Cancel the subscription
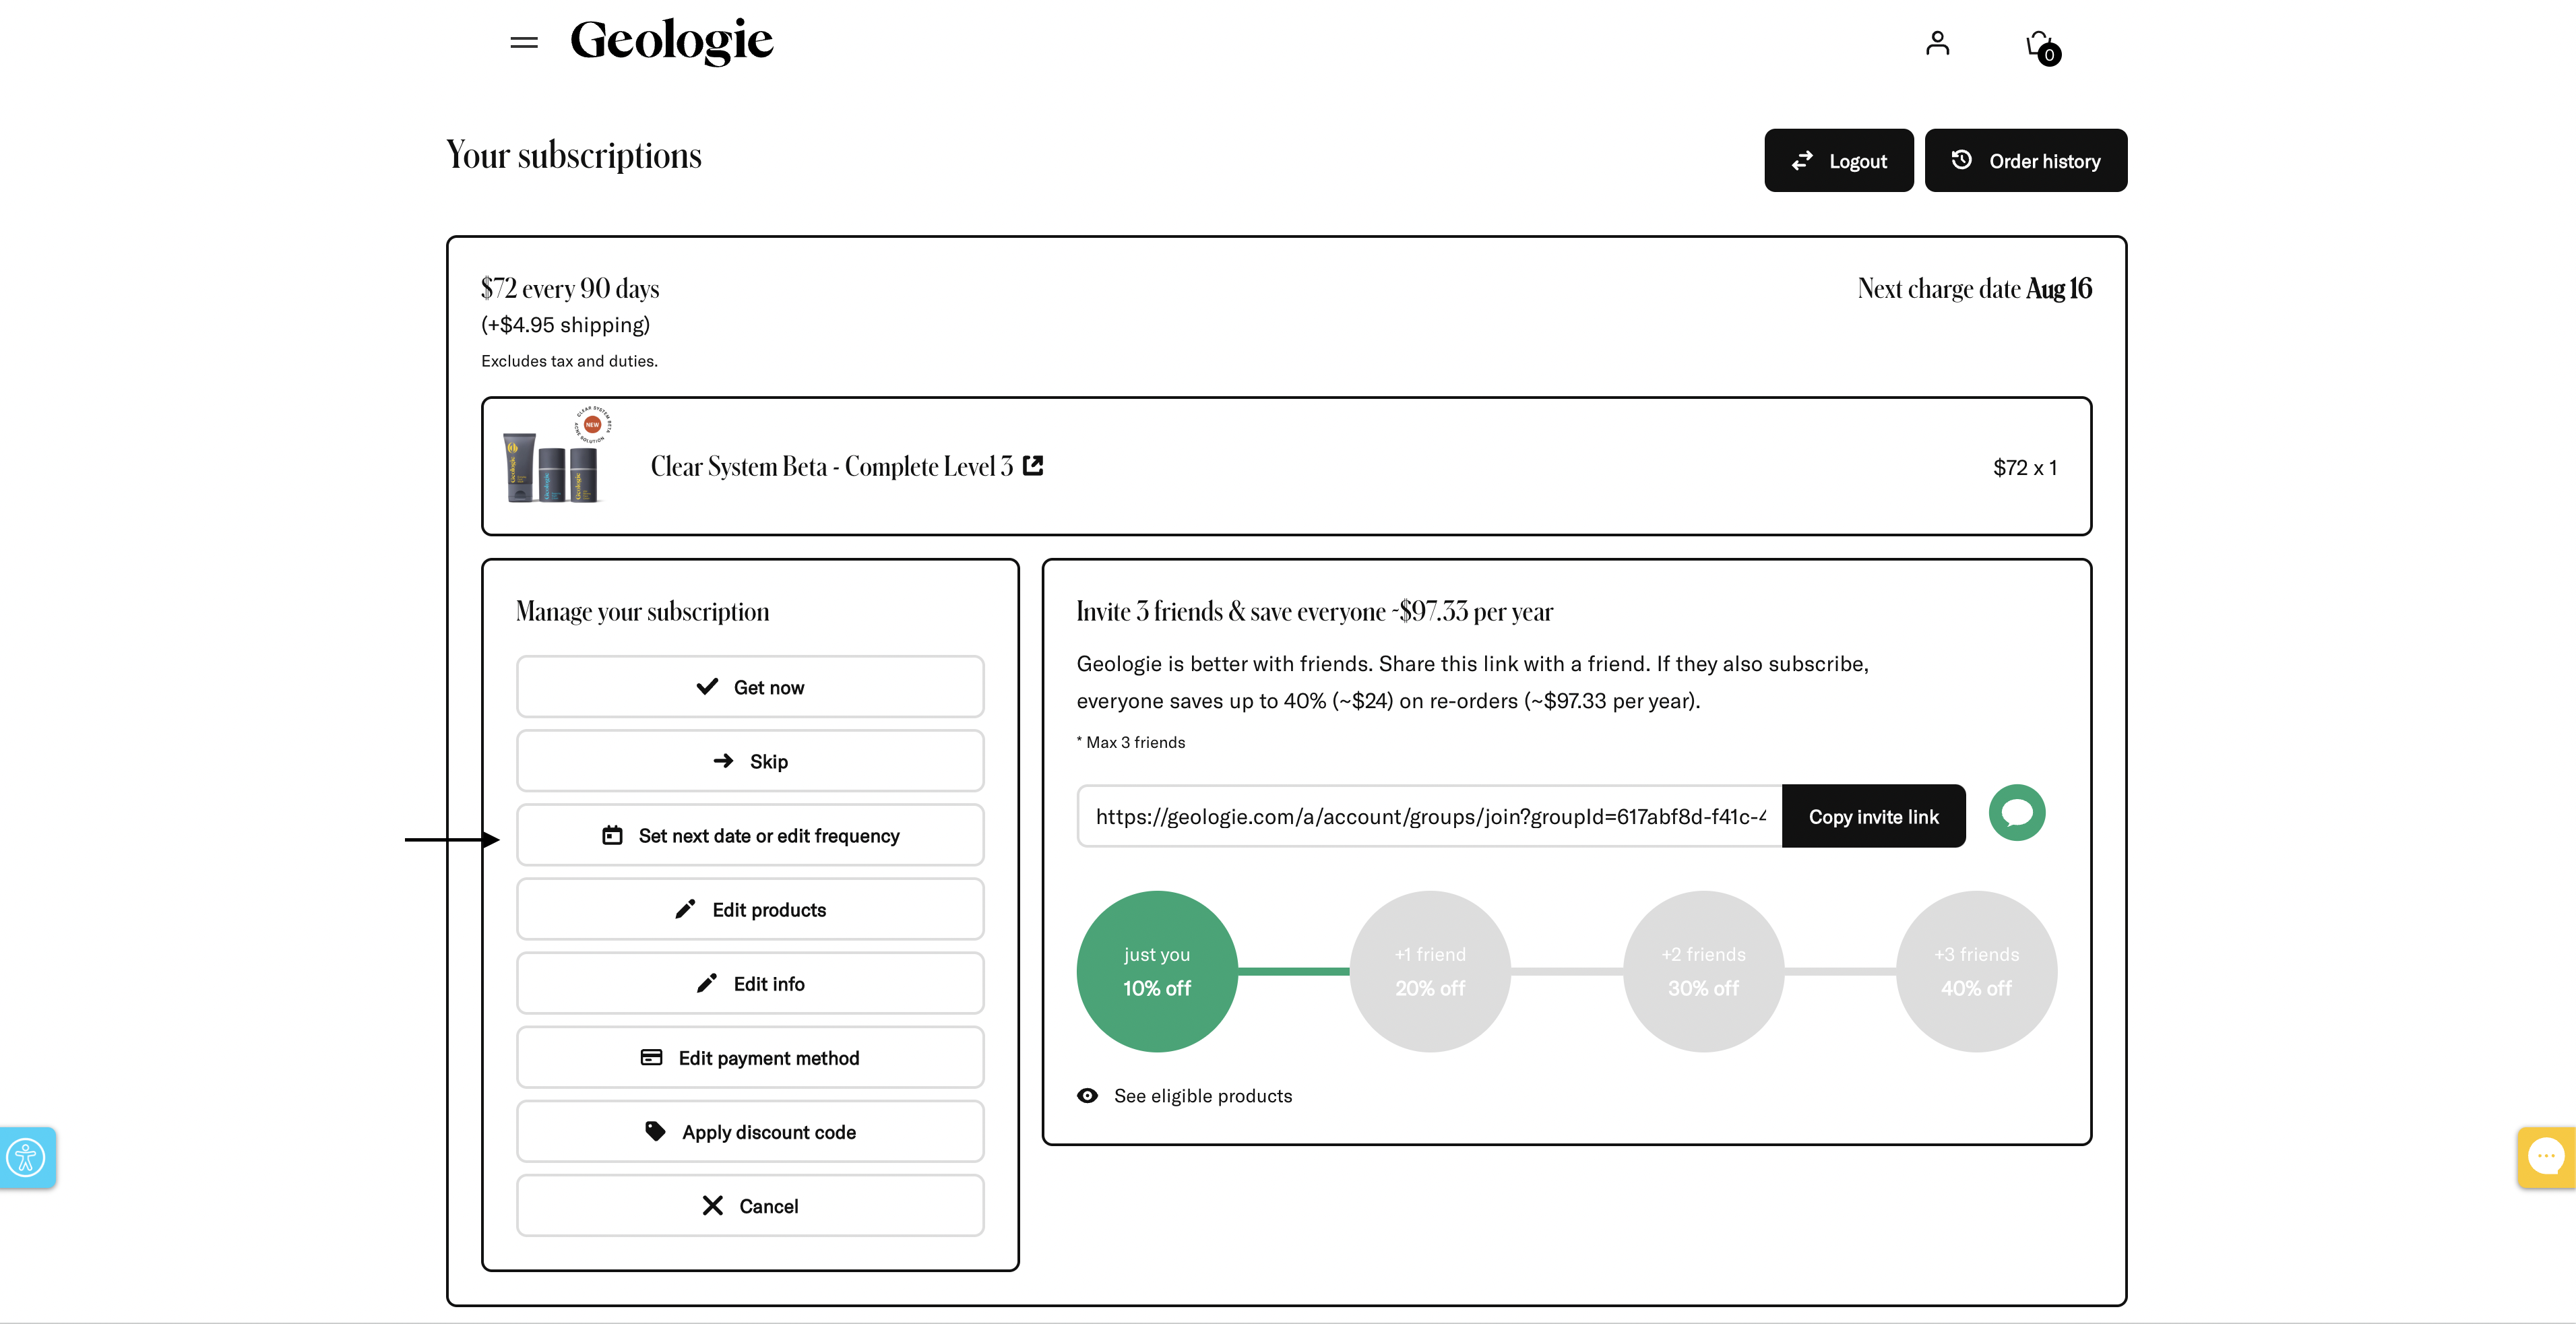Screen dimensions: 2576x1324 pyautogui.click(x=750, y=1205)
